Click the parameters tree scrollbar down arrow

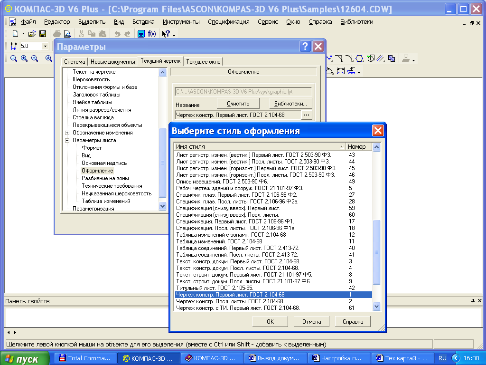[162, 206]
